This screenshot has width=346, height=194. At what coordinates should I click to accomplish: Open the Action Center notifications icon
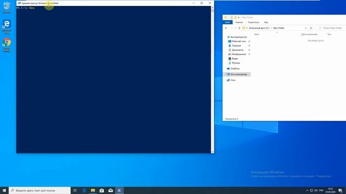pos(340,190)
